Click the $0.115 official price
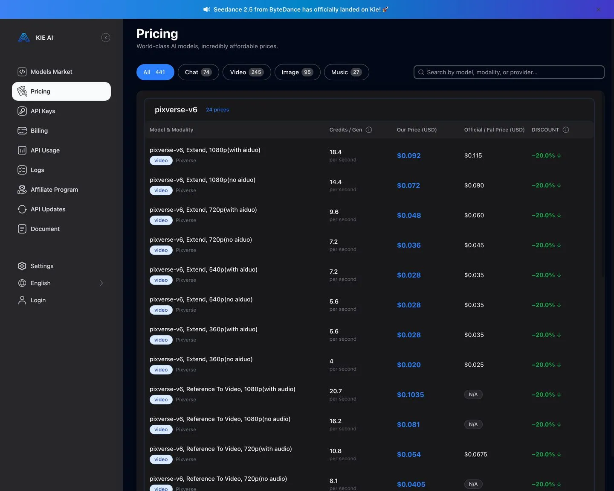Image resolution: width=614 pixels, height=491 pixels. coord(473,155)
